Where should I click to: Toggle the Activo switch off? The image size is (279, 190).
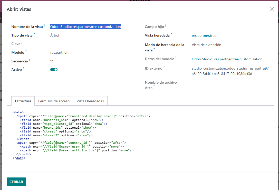point(54,70)
